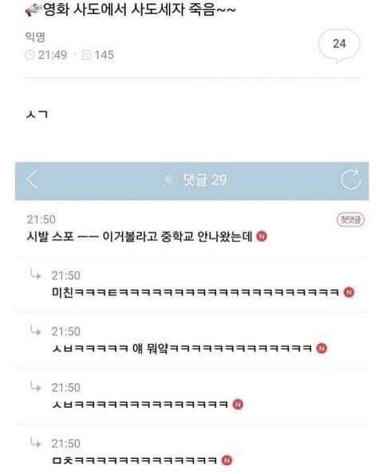The height and width of the screenshot is (474, 383).
Task: Select the reply text ㅅㅂㅋㅋㅋ 애 뭐약
Action: point(182,348)
